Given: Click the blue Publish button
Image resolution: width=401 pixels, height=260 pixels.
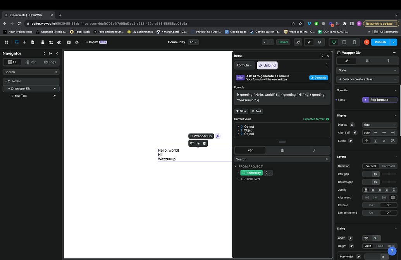Looking at the screenshot, I should 380,42.
